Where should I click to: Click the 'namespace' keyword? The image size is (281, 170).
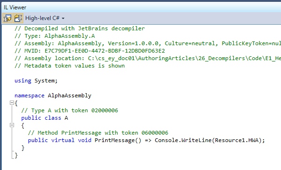tap(29, 96)
